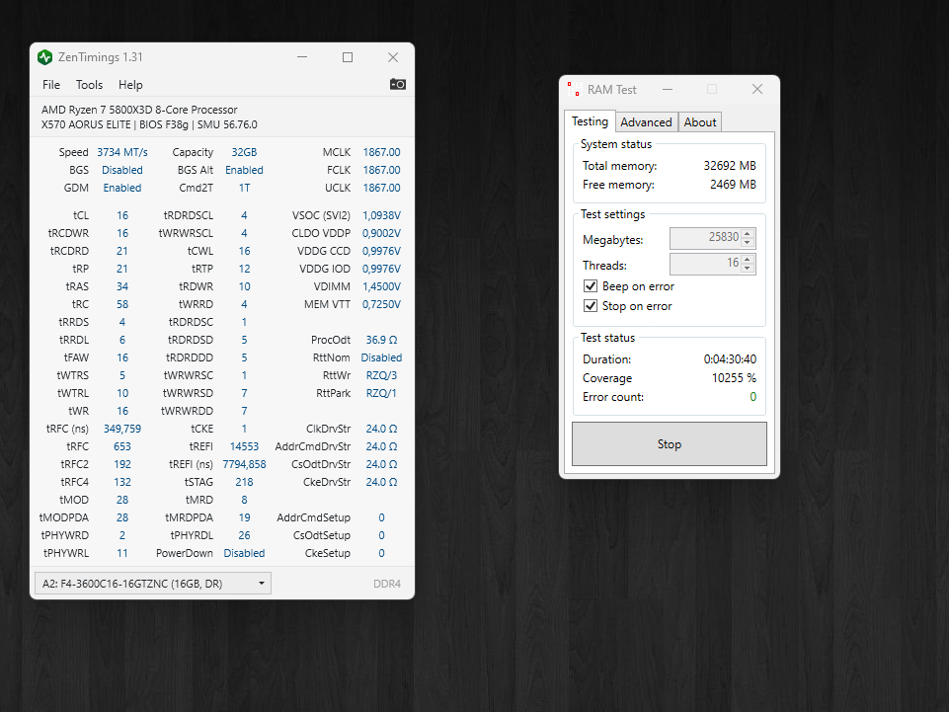
Task: Open the Tools menu in ZenTimings
Action: point(89,85)
